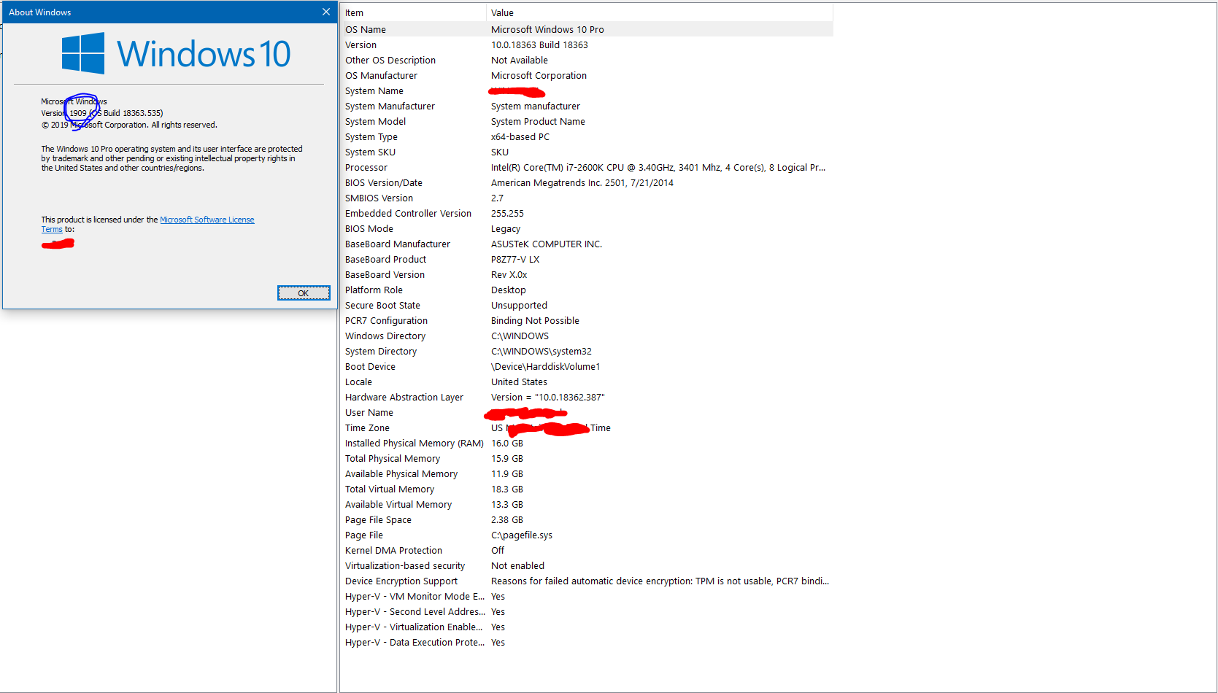The width and height of the screenshot is (1218, 693).
Task: Click the Binding Not Possible value
Action: click(x=535, y=320)
